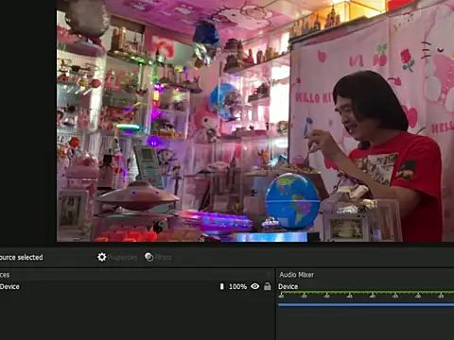
Task: Click the Filters button label
Action: point(164,258)
